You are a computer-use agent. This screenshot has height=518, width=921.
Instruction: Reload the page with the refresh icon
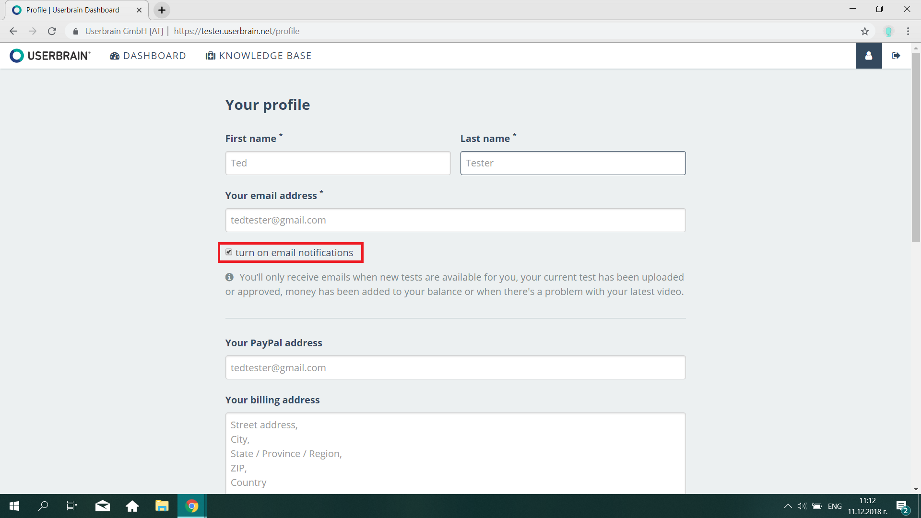pyautogui.click(x=52, y=31)
